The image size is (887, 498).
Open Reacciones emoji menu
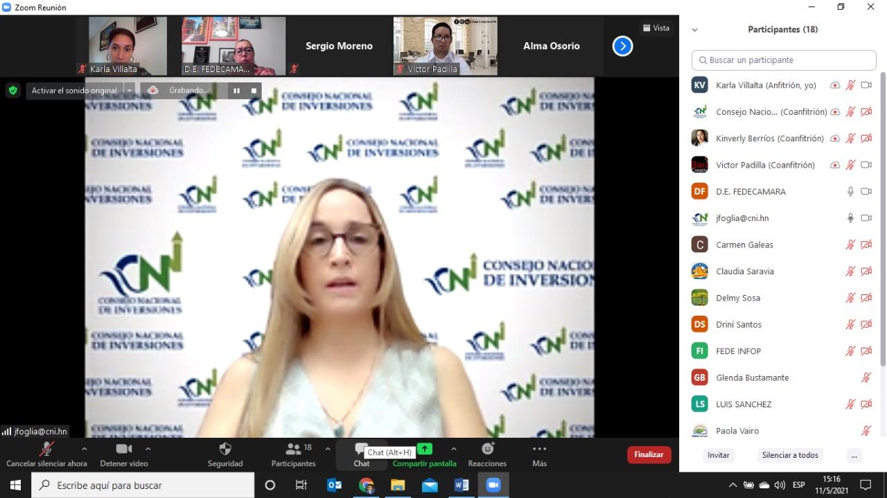pyautogui.click(x=487, y=455)
